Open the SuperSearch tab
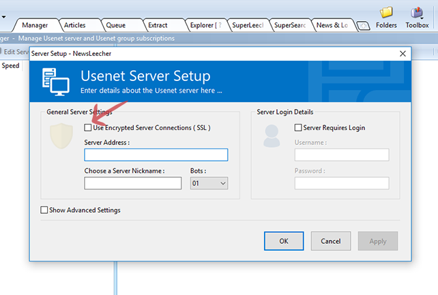 290,25
